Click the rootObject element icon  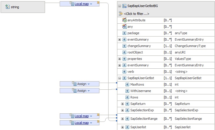[124, 52]
